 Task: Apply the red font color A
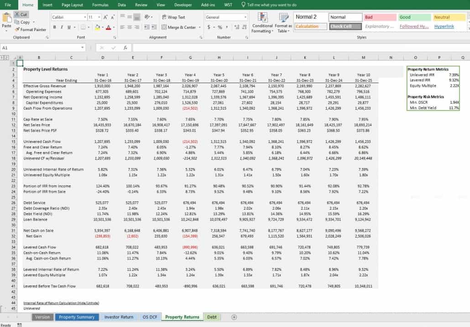108,27
